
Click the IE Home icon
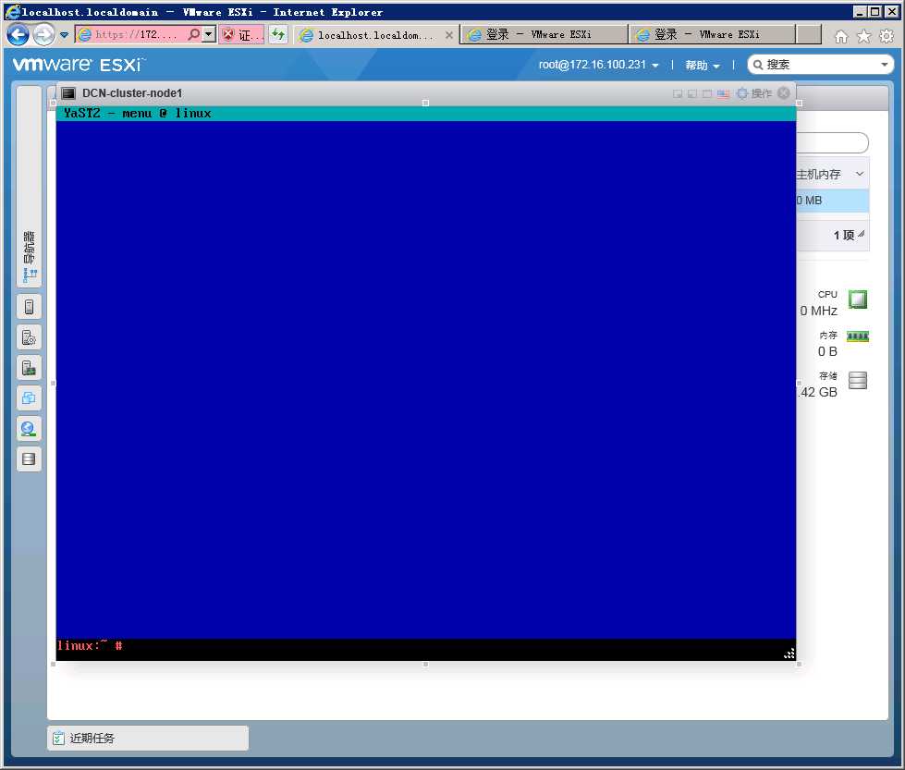point(841,36)
